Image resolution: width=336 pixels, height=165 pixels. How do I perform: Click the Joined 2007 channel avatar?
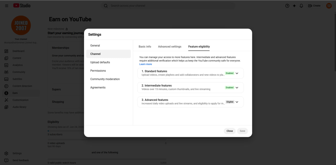click(x=21, y=25)
